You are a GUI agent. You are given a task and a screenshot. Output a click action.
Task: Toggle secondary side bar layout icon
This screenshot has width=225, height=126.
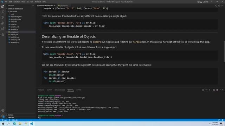(204, 2)
